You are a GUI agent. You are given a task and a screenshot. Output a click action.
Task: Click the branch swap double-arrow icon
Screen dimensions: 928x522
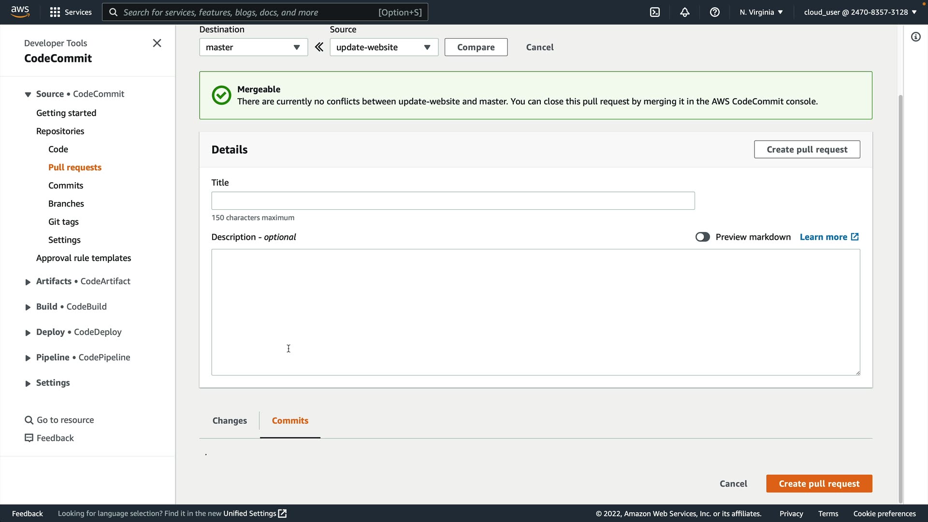coord(319,47)
